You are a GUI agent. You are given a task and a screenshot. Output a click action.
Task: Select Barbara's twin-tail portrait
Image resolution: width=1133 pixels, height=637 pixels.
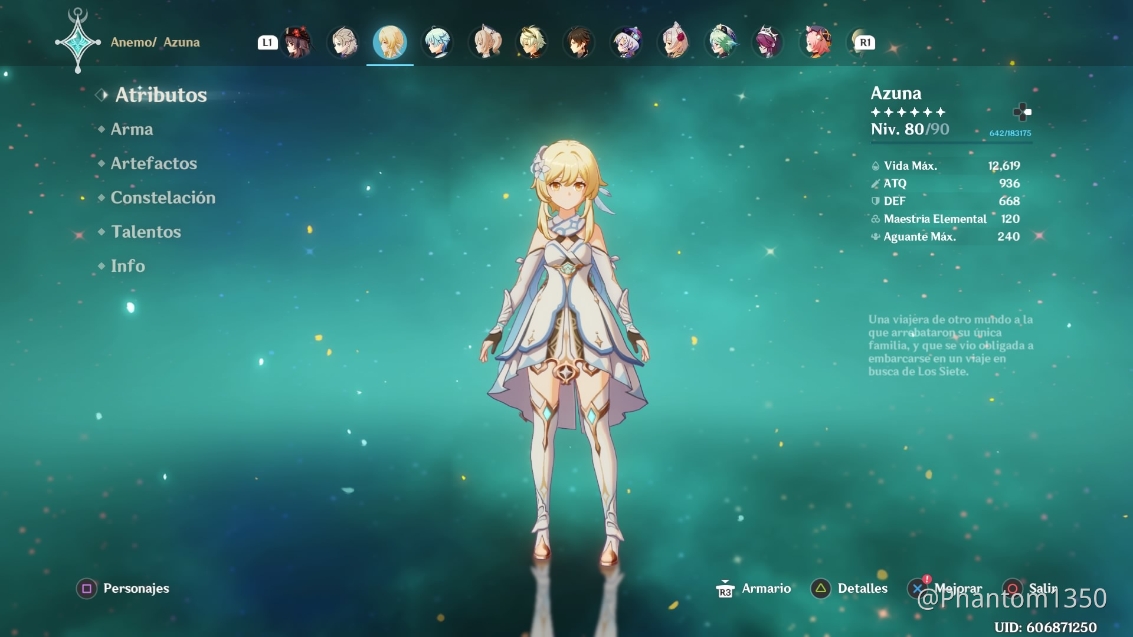[x=485, y=42]
